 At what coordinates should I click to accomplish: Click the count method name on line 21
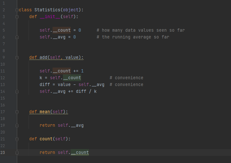tap(46, 139)
